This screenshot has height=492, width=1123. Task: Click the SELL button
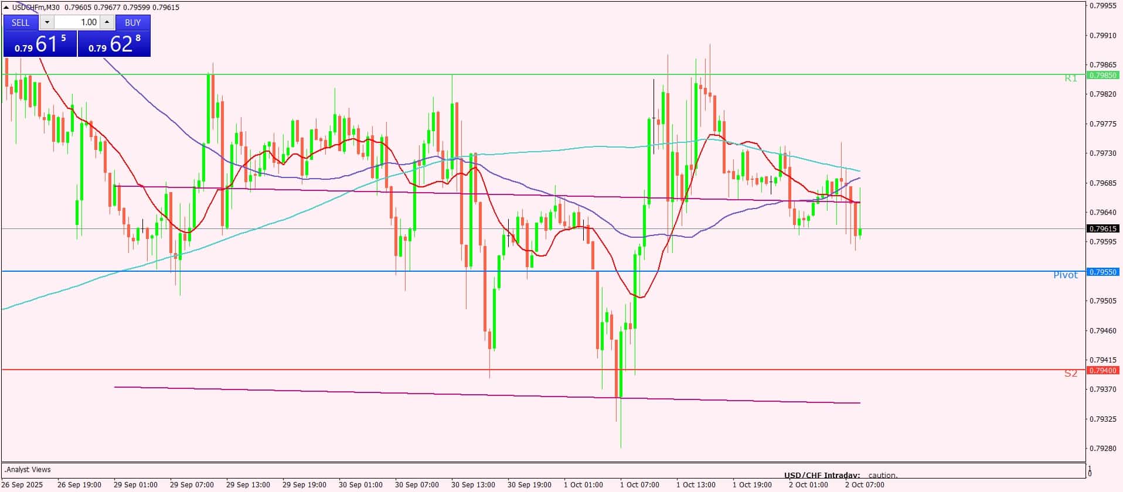click(21, 22)
